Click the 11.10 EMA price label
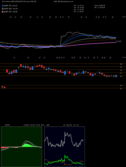Image resolution: width=126 pixels, height=167 pixels. tap(118, 41)
